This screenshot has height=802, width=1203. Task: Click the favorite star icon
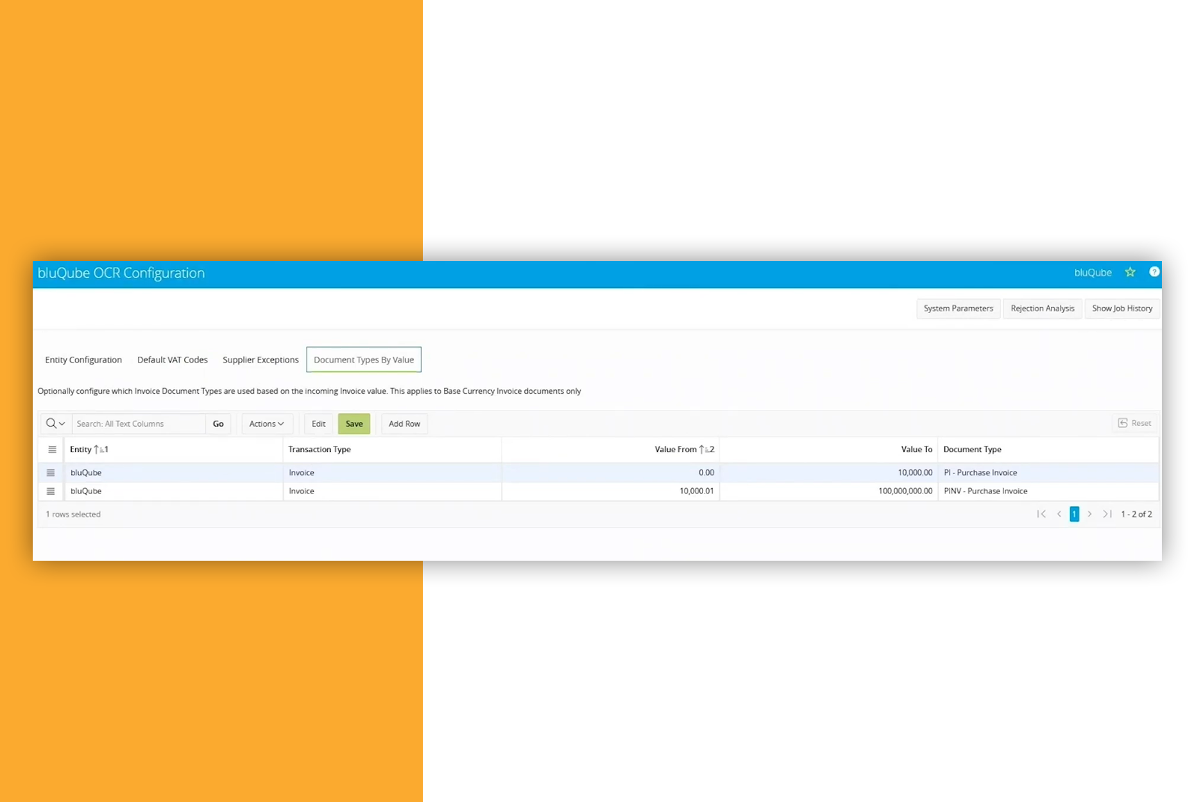1130,273
